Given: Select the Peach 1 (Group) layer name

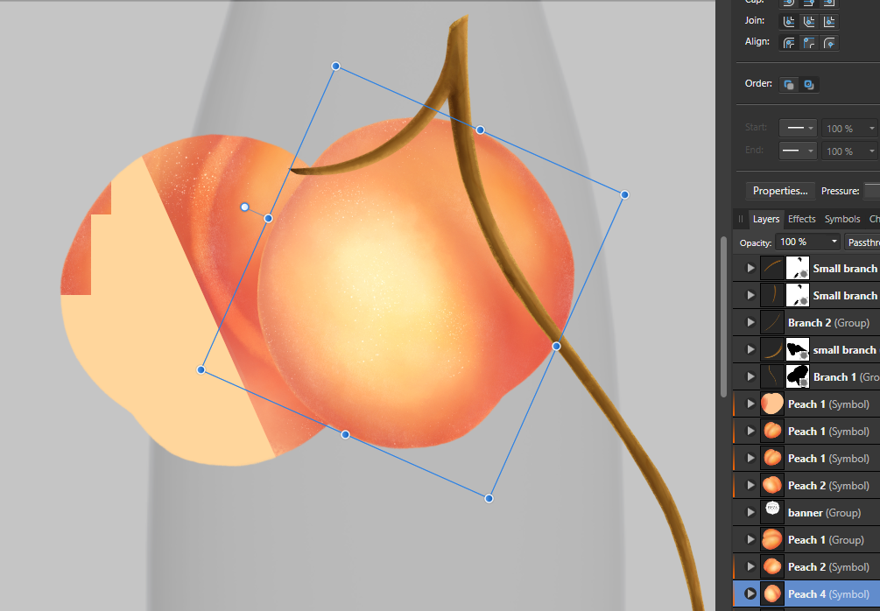Looking at the screenshot, I should (x=826, y=540).
